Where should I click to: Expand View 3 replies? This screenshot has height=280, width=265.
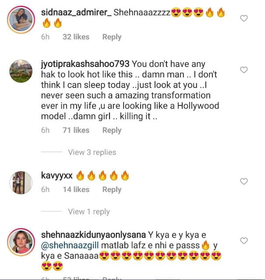(92, 152)
